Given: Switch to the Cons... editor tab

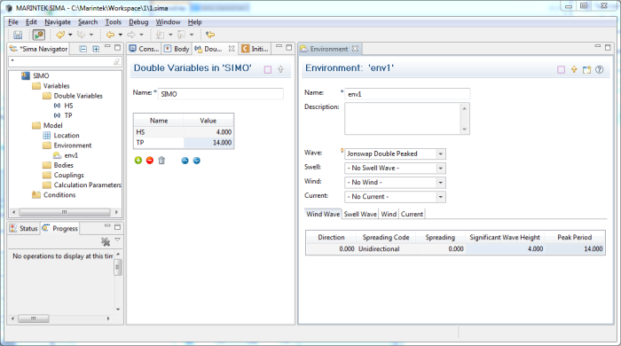Looking at the screenshot, I should 145,49.
